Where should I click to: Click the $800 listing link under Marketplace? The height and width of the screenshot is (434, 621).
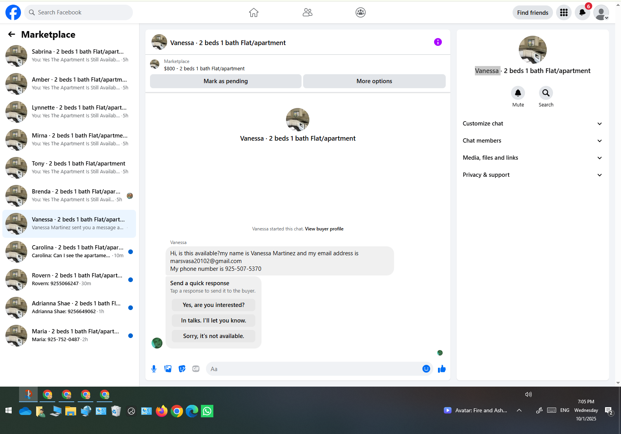pos(204,69)
